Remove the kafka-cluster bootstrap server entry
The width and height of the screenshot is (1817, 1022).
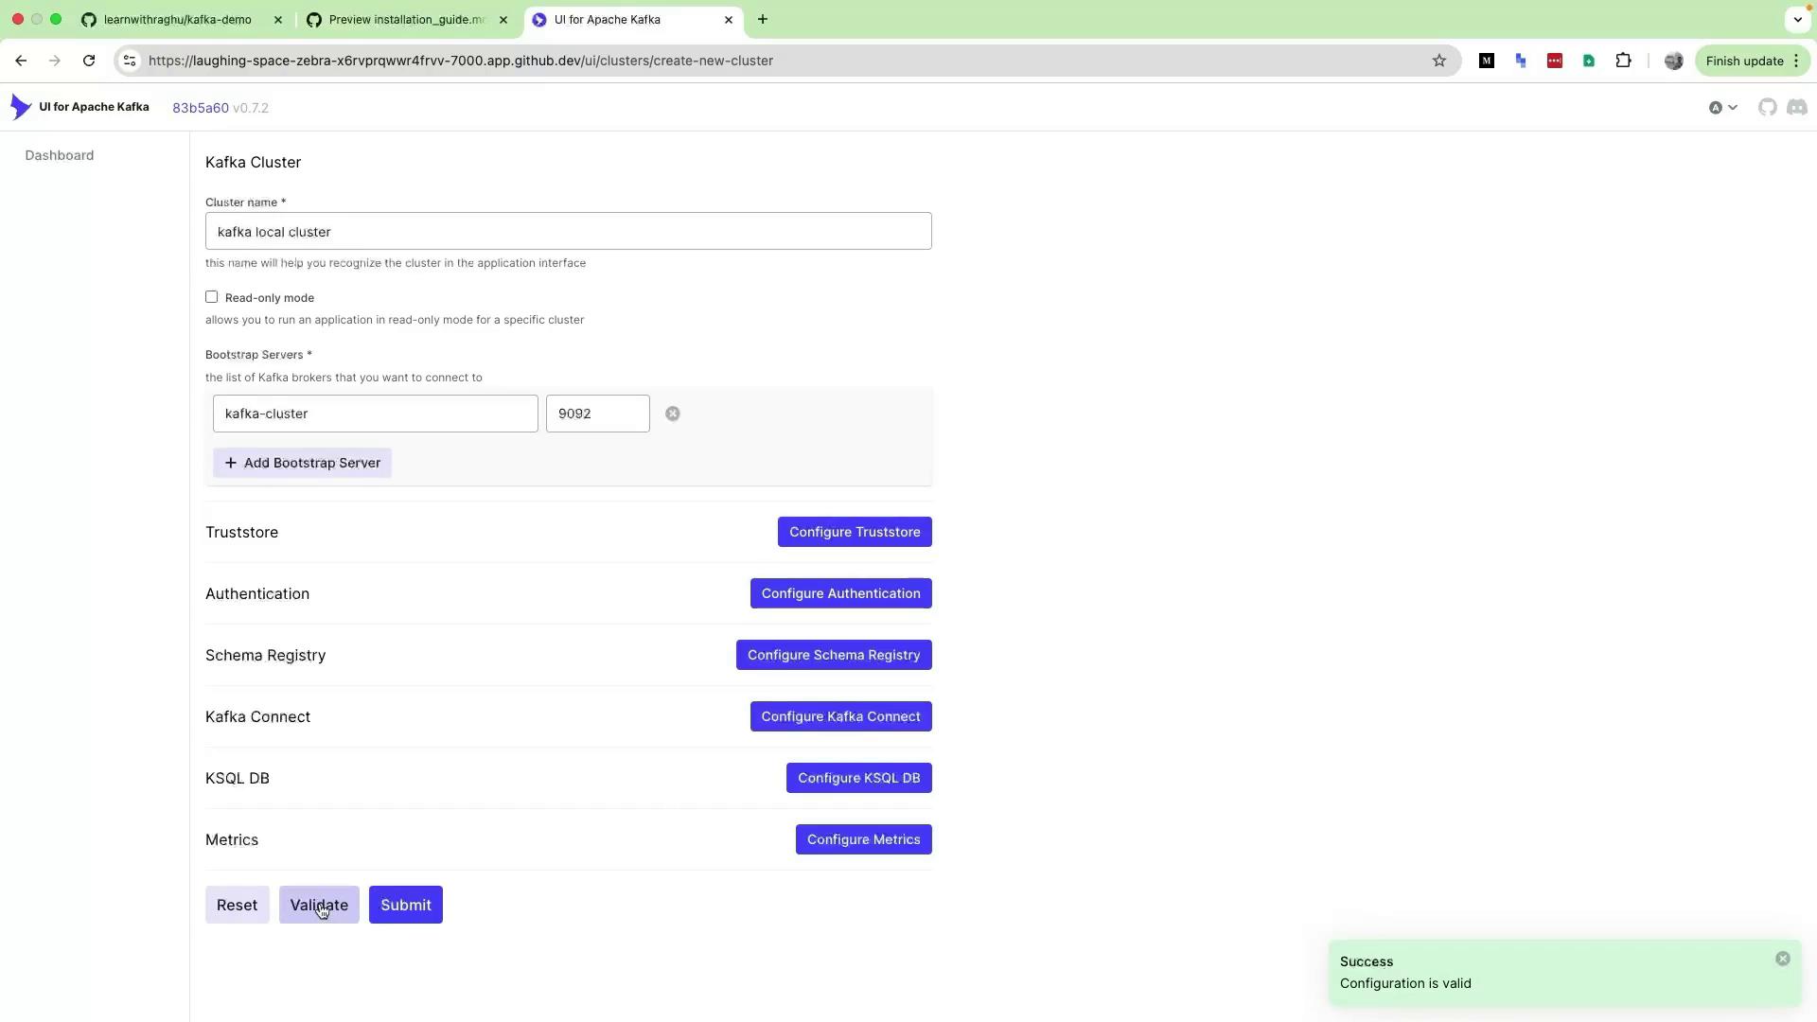(672, 414)
